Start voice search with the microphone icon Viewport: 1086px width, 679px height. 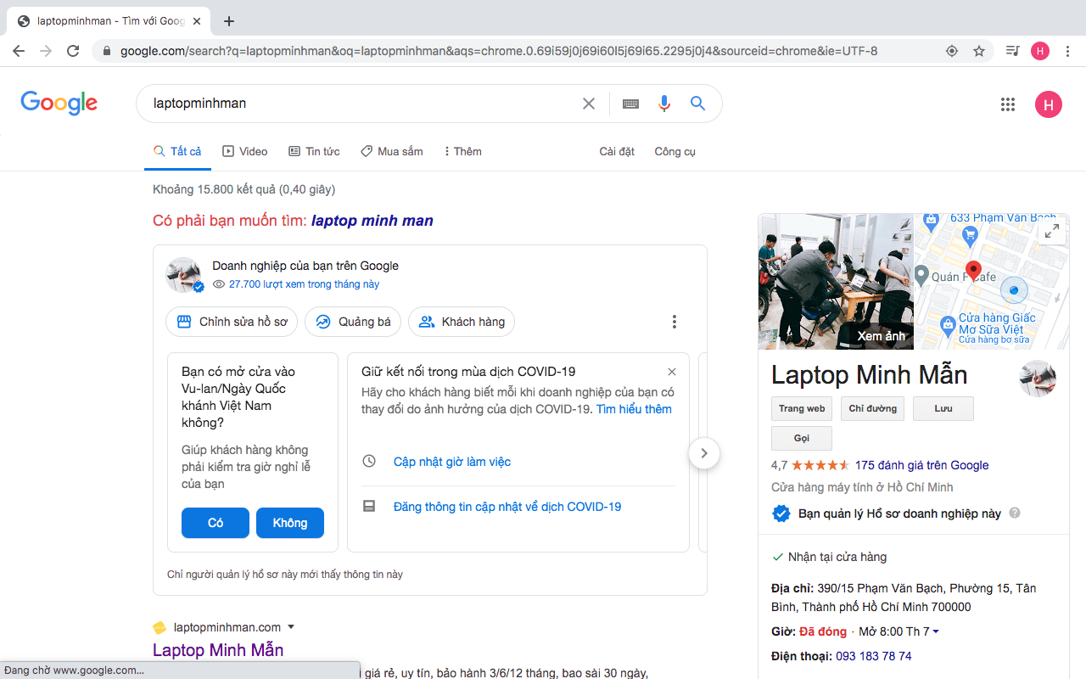[x=664, y=104]
